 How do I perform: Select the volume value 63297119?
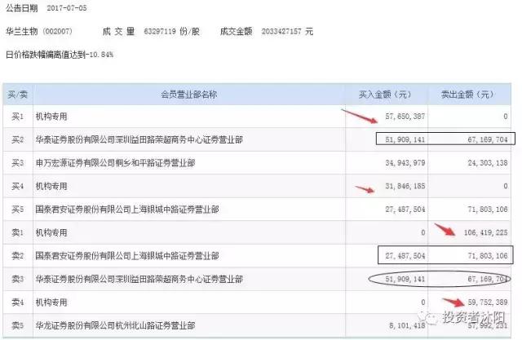click(160, 32)
